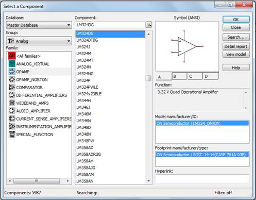Open Help for component selection
The height and width of the screenshot is (200, 256).
(236, 68)
